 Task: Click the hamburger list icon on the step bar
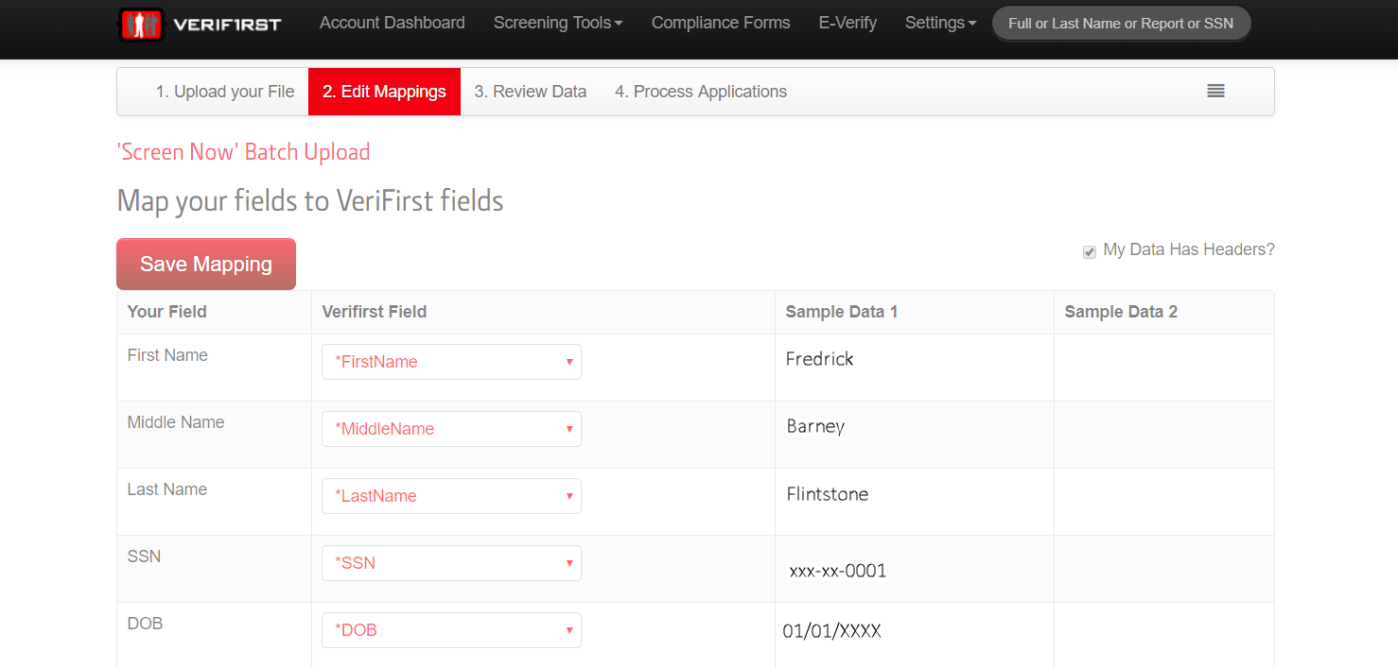coord(1215,91)
